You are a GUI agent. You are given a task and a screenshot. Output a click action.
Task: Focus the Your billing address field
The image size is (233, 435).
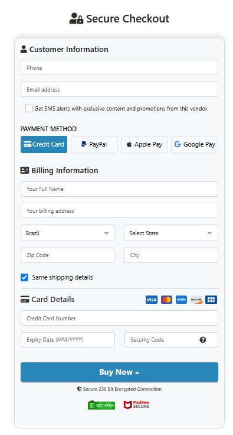coord(119,210)
